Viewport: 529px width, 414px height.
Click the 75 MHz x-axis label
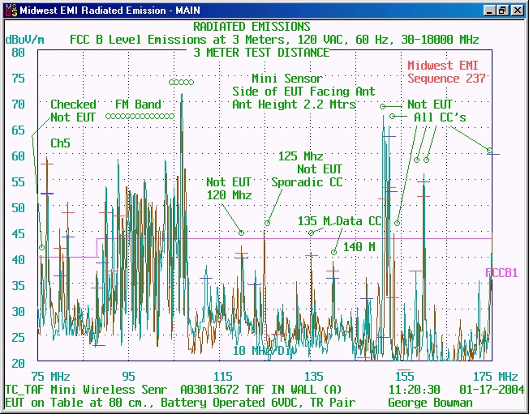(x=50, y=377)
